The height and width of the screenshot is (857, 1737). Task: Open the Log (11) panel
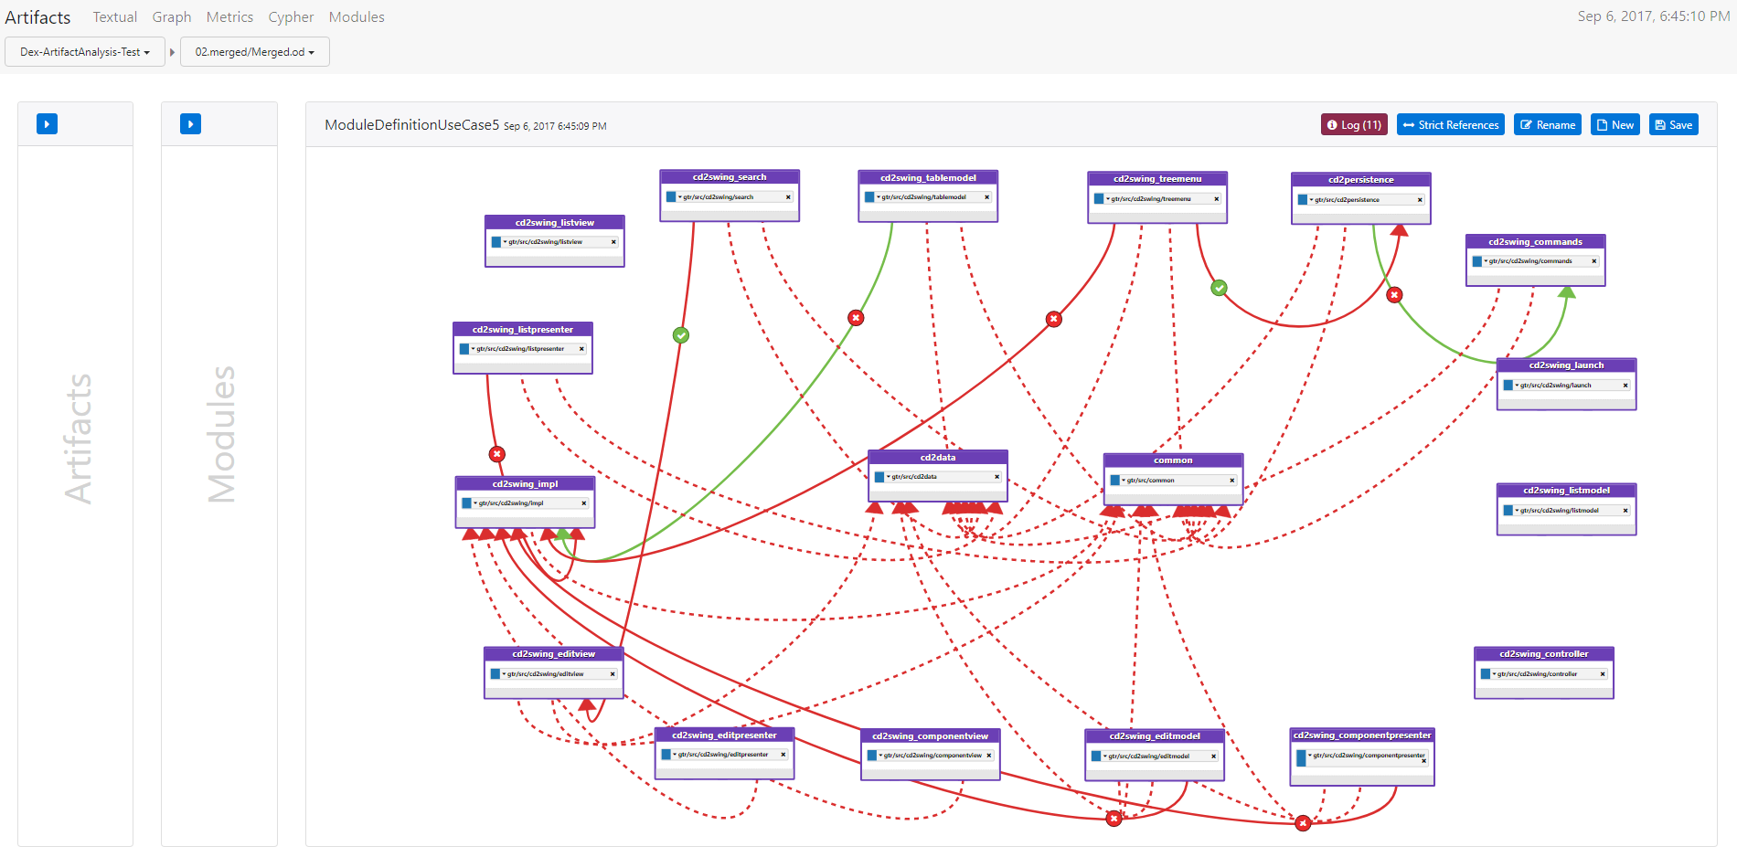pos(1353,125)
